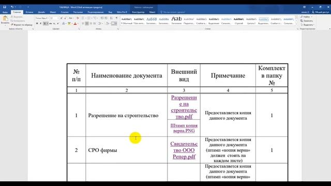Open borders dropdown arrow
331x186 pixels.
pyautogui.click(x=116, y=23)
